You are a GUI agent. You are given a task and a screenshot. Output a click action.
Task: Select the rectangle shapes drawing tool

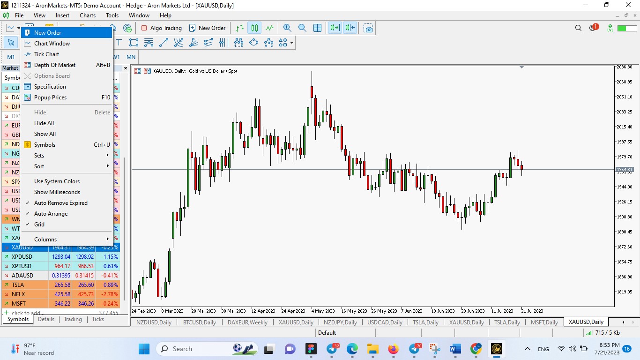(134, 43)
